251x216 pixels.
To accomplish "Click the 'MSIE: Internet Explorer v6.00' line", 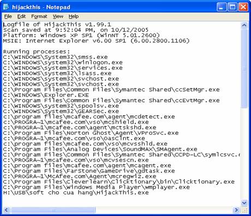I will (96, 41).
